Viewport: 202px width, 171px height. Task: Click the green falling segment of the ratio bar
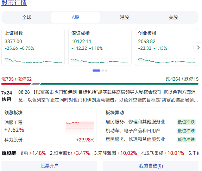click(x=119, y=84)
